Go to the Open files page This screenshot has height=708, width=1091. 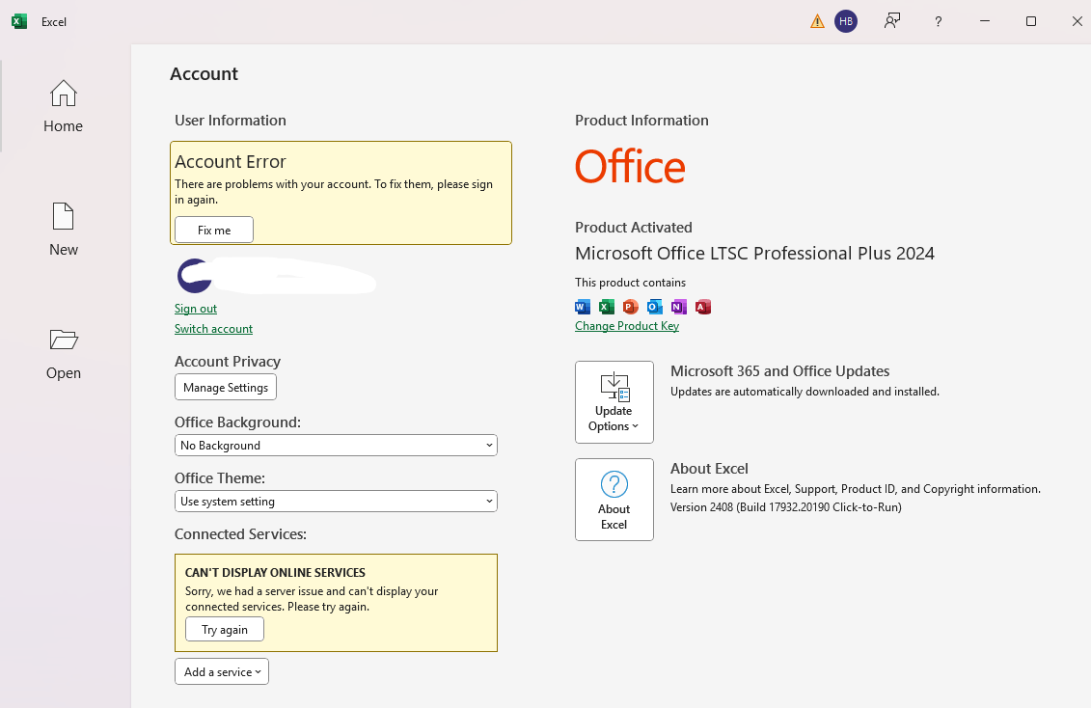click(x=64, y=354)
